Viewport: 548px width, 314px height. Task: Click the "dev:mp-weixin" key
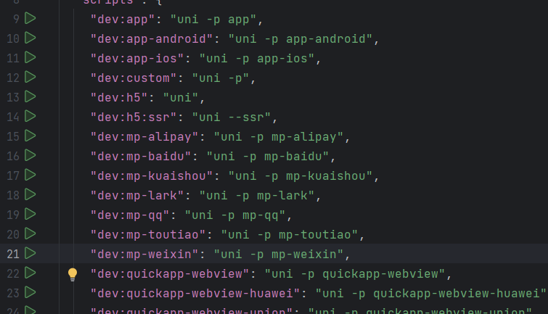144,255
